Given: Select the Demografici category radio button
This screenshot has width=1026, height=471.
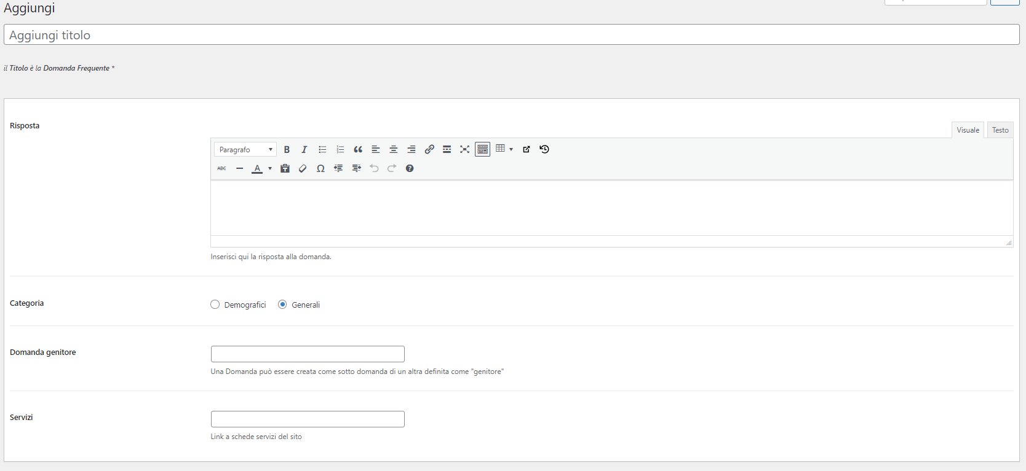Looking at the screenshot, I should pyautogui.click(x=215, y=305).
